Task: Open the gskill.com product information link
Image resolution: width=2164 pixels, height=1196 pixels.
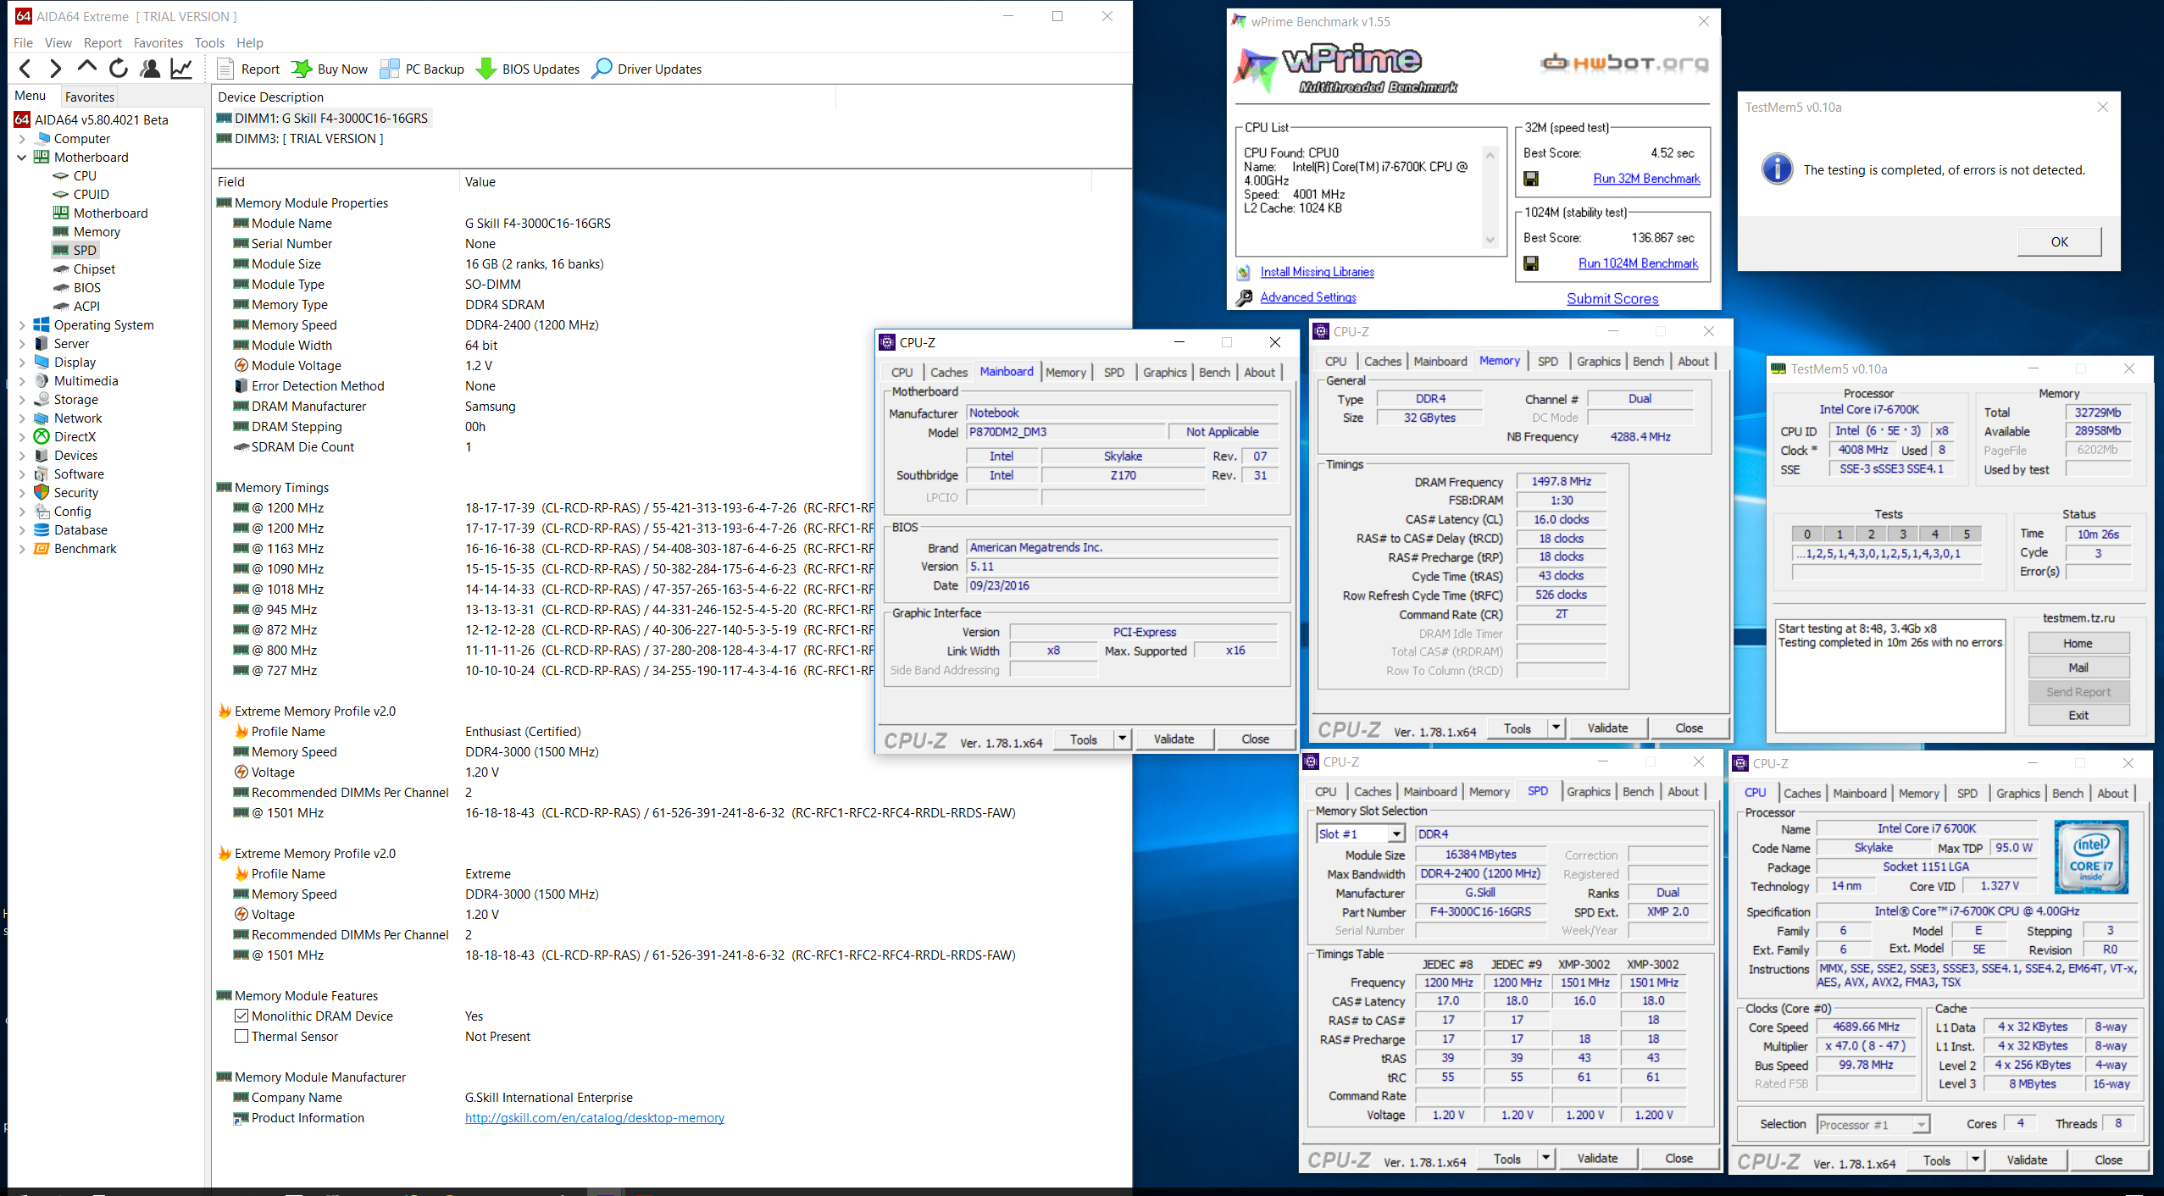Action: point(595,1118)
